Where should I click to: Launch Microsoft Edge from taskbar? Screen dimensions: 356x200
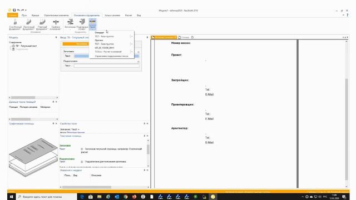(82, 197)
